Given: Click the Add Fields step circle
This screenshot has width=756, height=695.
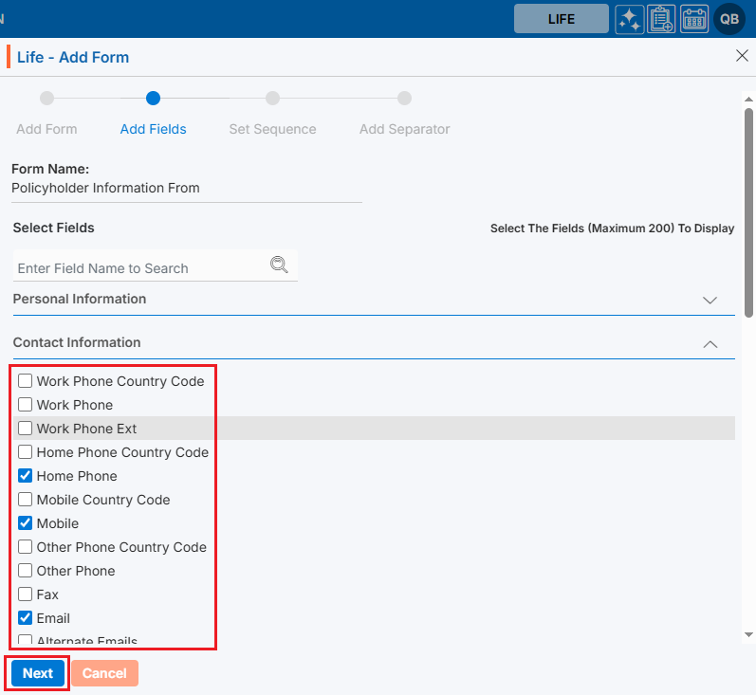Looking at the screenshot, I should [154, 98].
